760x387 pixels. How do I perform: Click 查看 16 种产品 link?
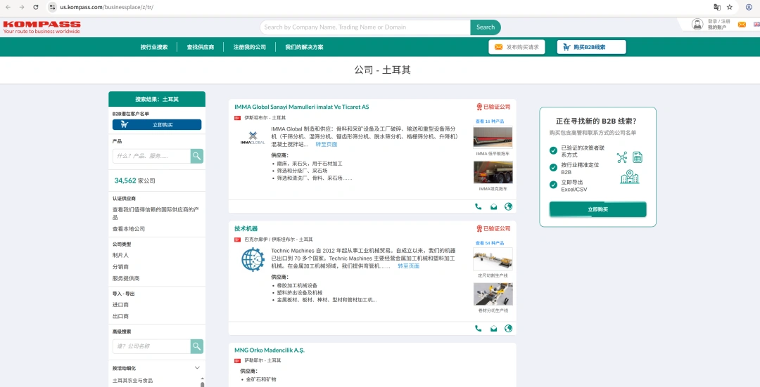(x=490, y=122)
